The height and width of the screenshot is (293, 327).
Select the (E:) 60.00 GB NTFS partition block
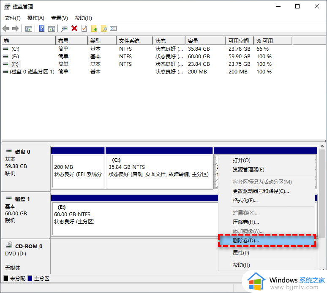[x=134, y=215]
